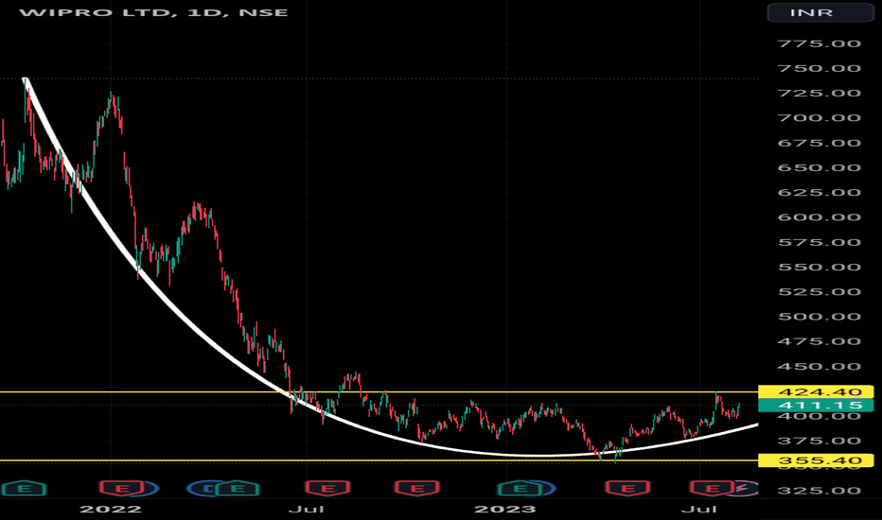Click the 2023 label on time axis
This screenshot has width=882, height=520.
coord(505,510)
